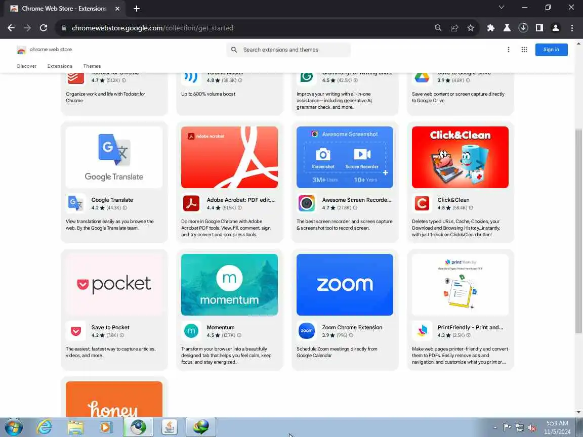Screen dimensions: 583x437
Task: Open PrintFriendly - Print and... title link
Action: point(470,327)
